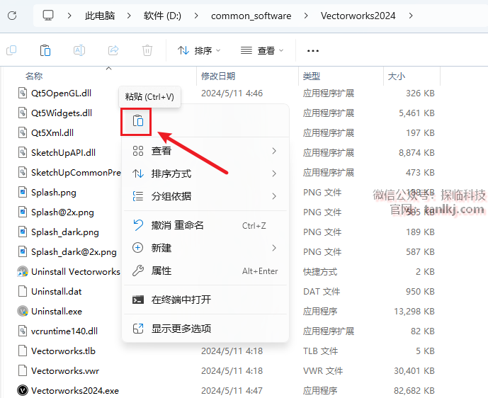Select 在终端中打开 in the context menu

pyautogui.click(x=205, y=300)
